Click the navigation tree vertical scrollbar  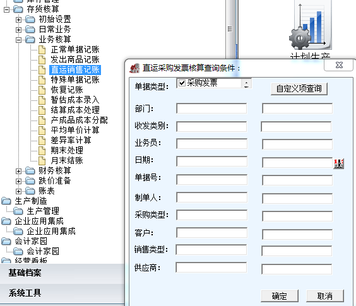pos(230,29)
